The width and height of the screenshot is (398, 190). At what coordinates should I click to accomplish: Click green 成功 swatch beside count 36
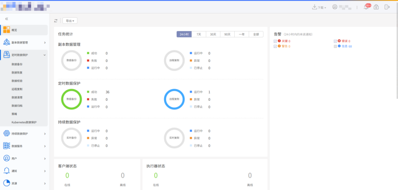coord(88,92)
